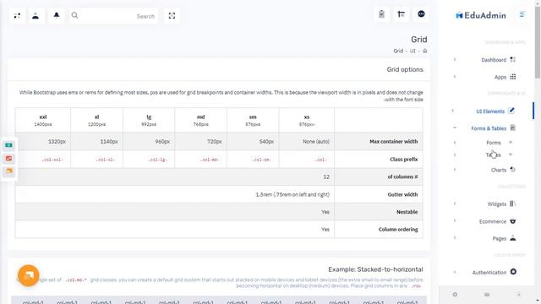Open the Widgets menu item
This screenshot has width=541, height=304.
coord(497,204)
